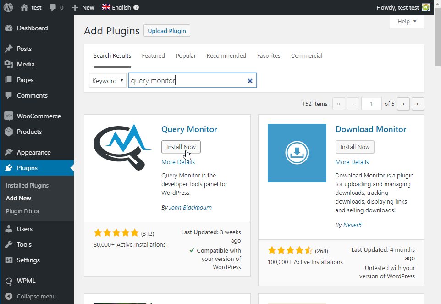
Task: Expand the Help panel dropdown
Action: click(x=406, y=21)
